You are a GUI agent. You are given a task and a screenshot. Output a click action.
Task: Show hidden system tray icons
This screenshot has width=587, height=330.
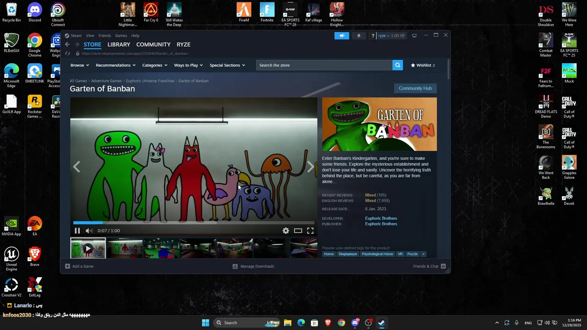pos(497,323)
